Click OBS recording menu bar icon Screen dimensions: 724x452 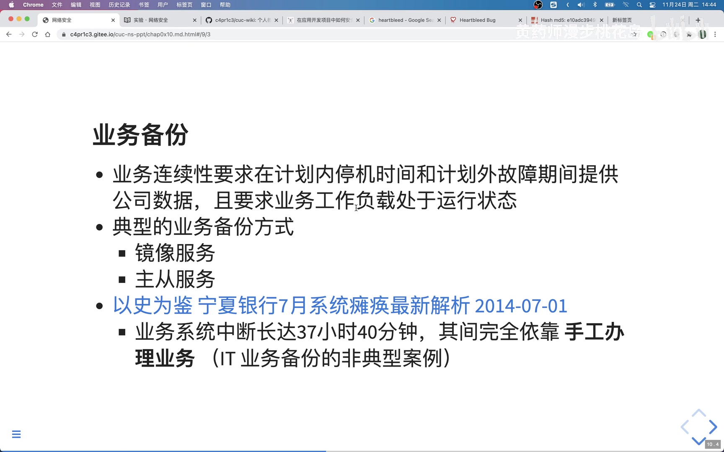[x=538, y=5]
